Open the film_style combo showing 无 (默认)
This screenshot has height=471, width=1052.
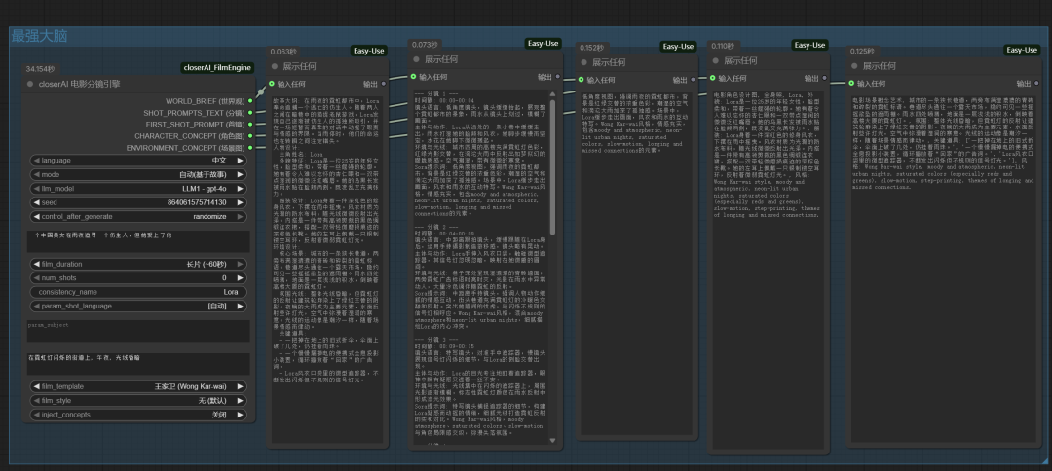tap(138, 401)
